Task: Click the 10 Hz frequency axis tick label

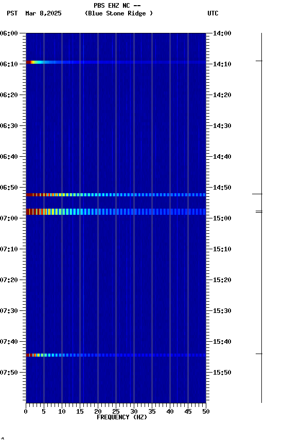Action: coord(62,412)
